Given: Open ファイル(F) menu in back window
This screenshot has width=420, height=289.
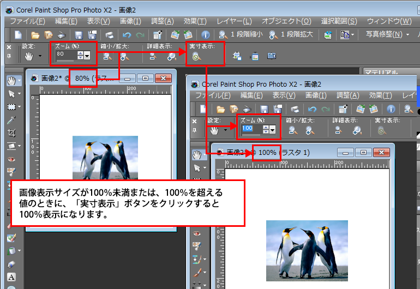Looking at the screenshot, I should (28, 21).
